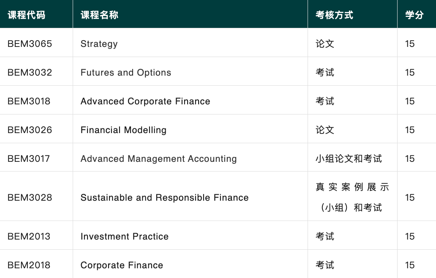Click the Financial Modelling course name
The width and height of the screenshot is (436, 278).
[123, 130]
